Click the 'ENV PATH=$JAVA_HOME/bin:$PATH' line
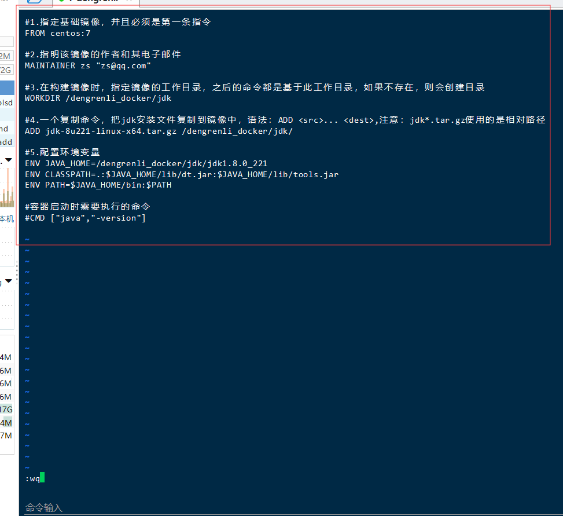The height and width of the screenshot is (516, 563). (x=98, y=185)
